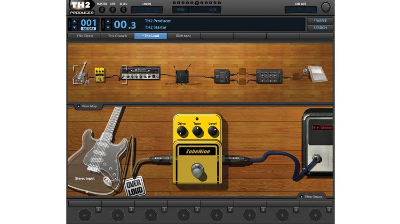Select the fifth empty variation tab
Screen dimensions: 400x224
217,36
